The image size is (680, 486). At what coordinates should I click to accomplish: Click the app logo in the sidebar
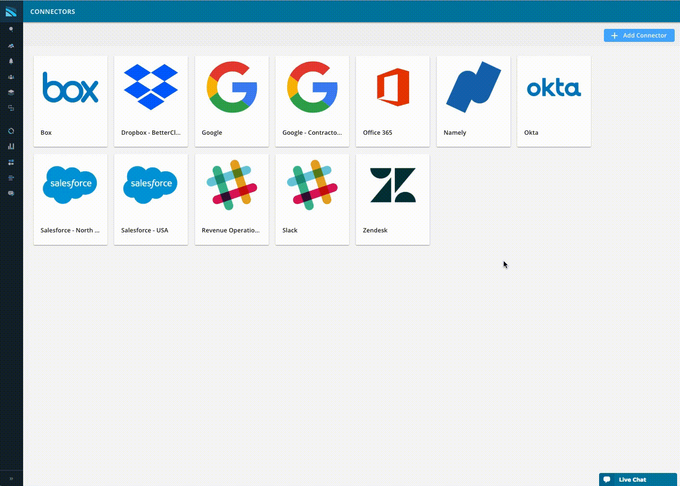click(11, 12)
